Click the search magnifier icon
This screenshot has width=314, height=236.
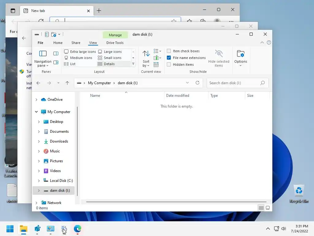[262, 83]
